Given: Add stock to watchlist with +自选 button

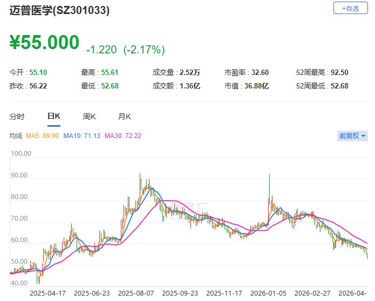Looking at the screenshot, I should point(350,8).
